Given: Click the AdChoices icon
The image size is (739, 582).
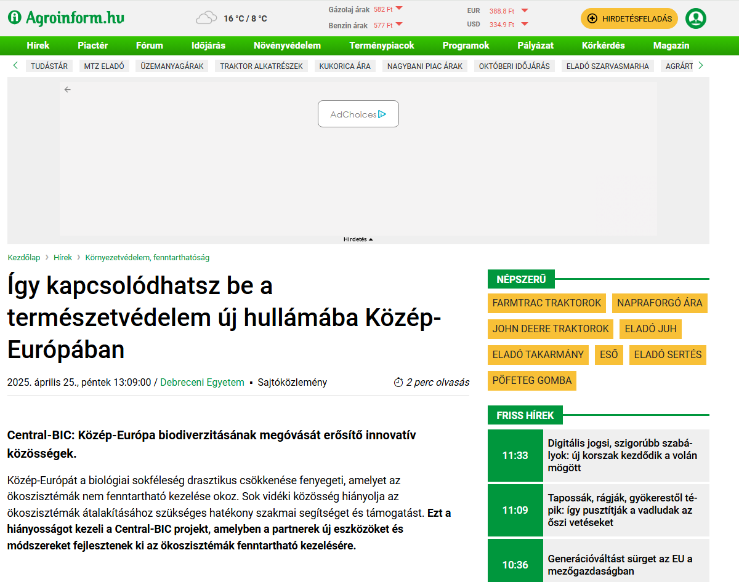Looking at the screenshot, I should click(382, 114).
